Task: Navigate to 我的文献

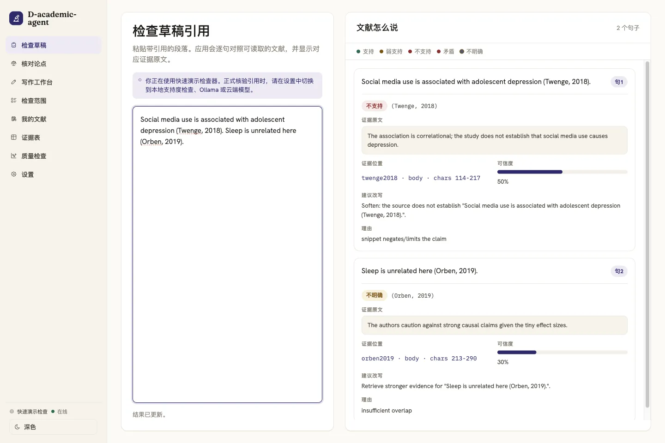Action: pos(54,119)
